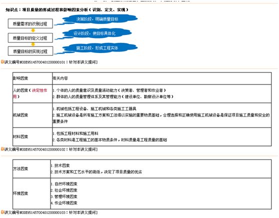The width and height of the screenshot is (279, 218).
Task: Click the text 讲义编号 ending 0101
Action: coord(34,62)
